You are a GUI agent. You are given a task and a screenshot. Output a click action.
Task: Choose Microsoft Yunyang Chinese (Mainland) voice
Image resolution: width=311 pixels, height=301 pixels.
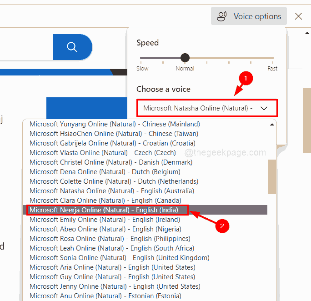[115, 124]
